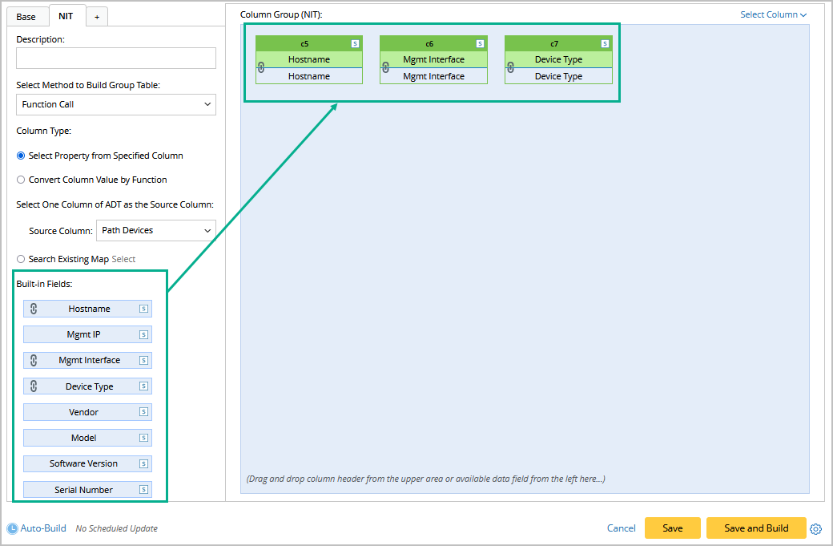Click the Save button

pos(673,528)
